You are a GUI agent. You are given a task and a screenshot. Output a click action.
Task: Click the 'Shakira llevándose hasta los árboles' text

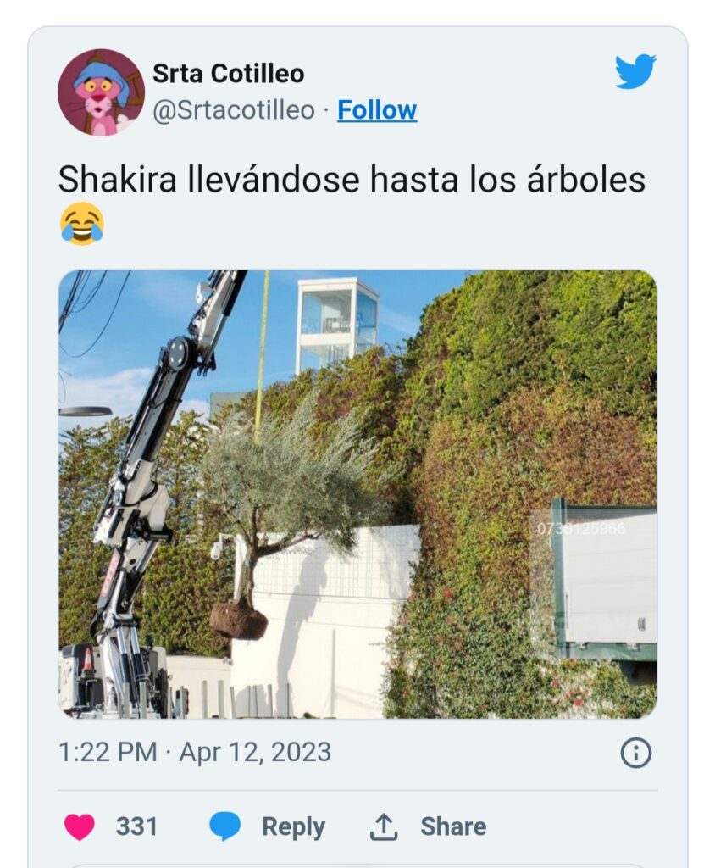[352, 180]
